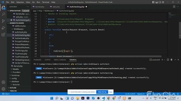Viewport: 181px width, 101px height.
Task: Open the View menu
Action: pyautogui.click(x=28, y=2)
